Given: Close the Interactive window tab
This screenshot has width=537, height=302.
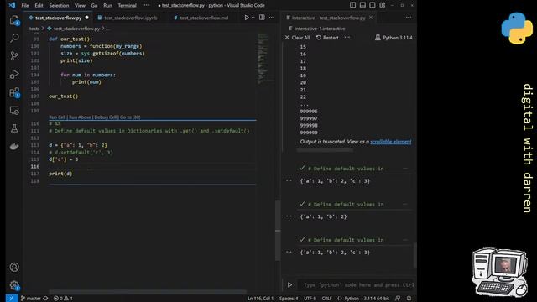Looking at the screenshot, I should (371, 18).
